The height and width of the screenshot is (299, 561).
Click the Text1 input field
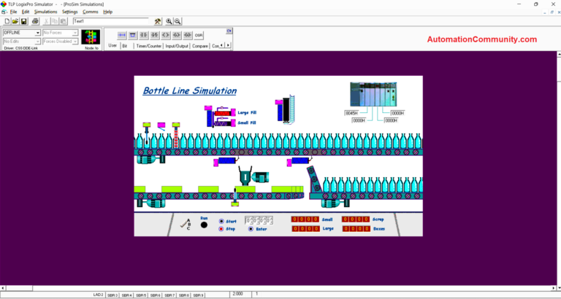(111, 21)
